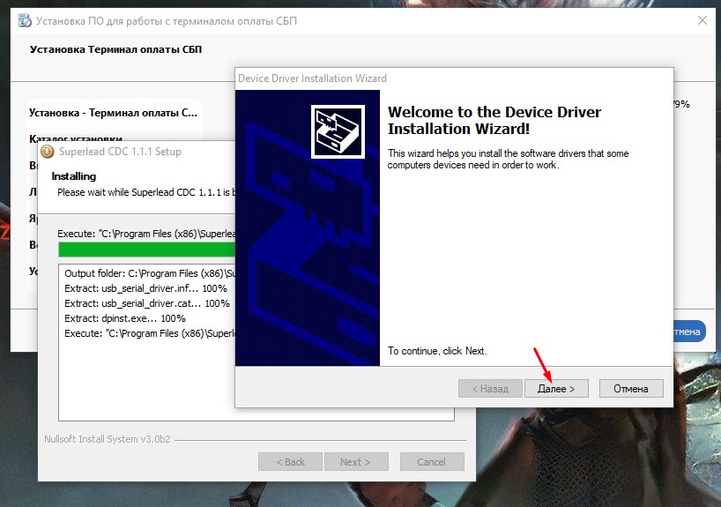Click the blue Отмена button in the main installer

click(688, 332)
